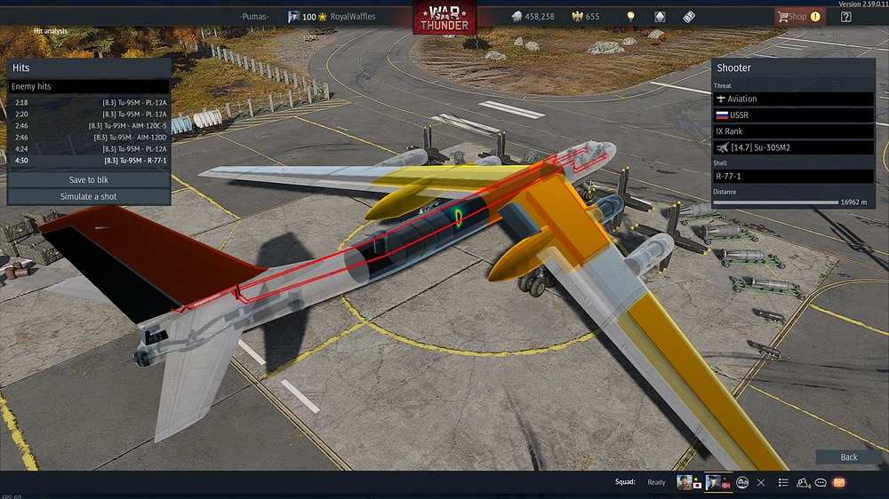Open the contacts friends icon
The image size is (889, 499).
click(803, 483)
